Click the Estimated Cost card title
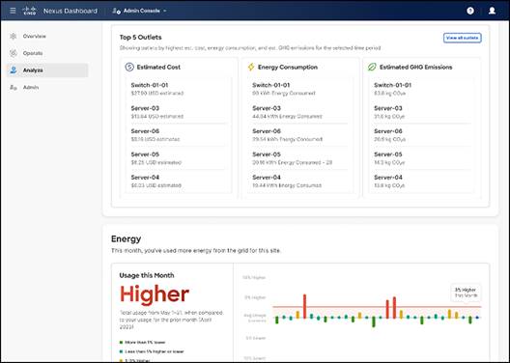The width and height of the screenshot is (510, 363). 158,67
